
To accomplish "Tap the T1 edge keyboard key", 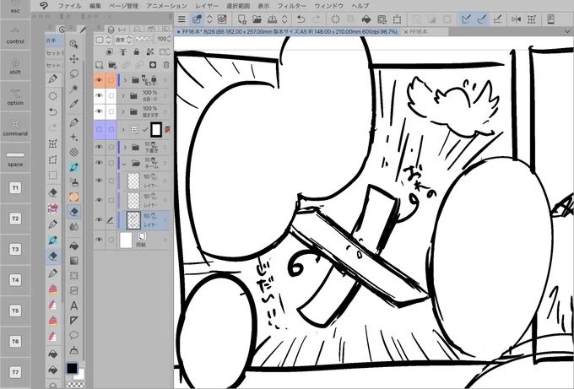I will 15,188.
